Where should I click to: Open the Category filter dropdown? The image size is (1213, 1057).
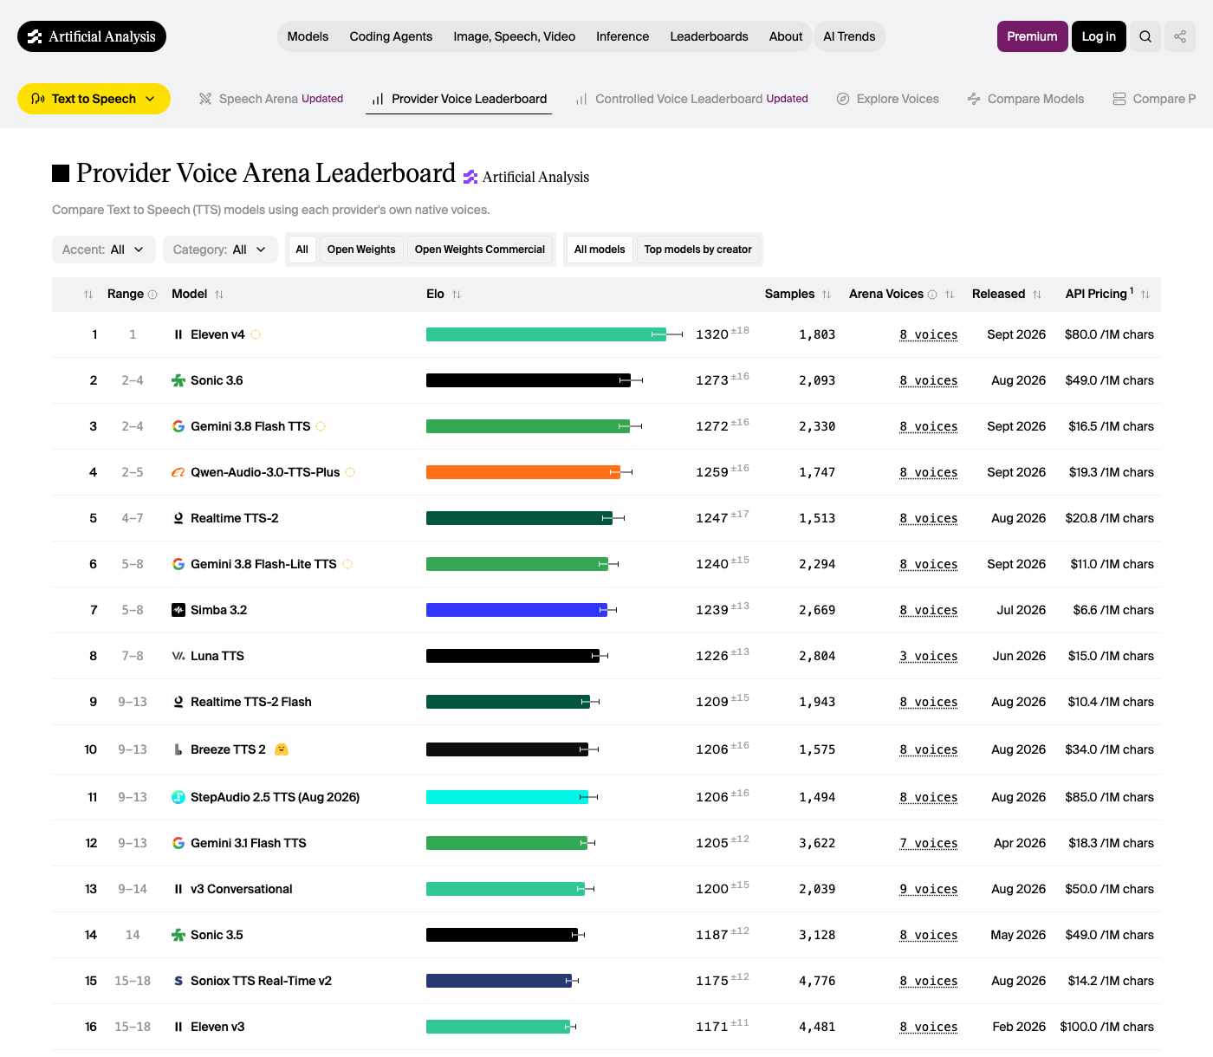220,250
